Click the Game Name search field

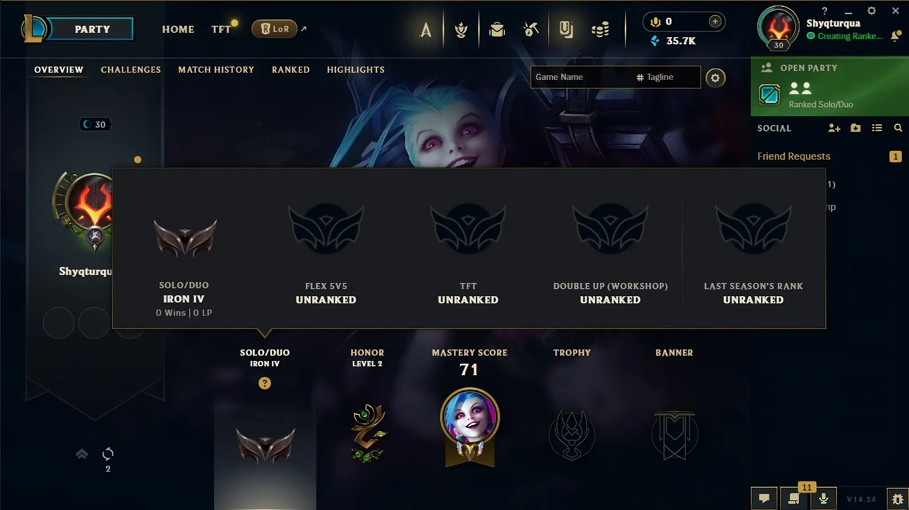click(x=583, y=77)
